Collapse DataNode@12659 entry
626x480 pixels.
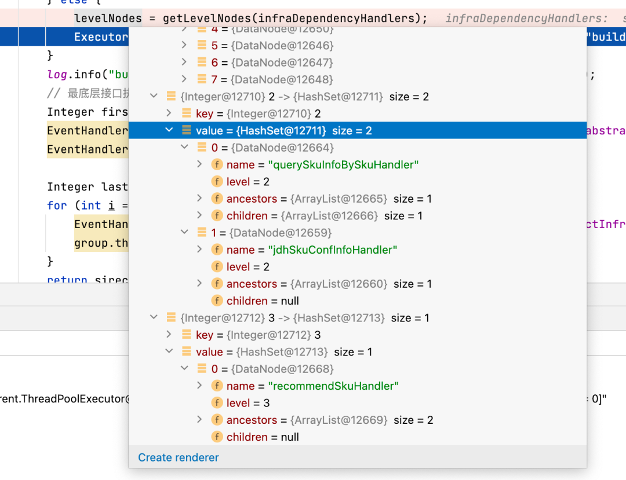(184, 232)
